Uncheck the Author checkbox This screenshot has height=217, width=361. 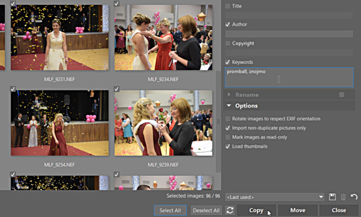click(x=228, y=24)
